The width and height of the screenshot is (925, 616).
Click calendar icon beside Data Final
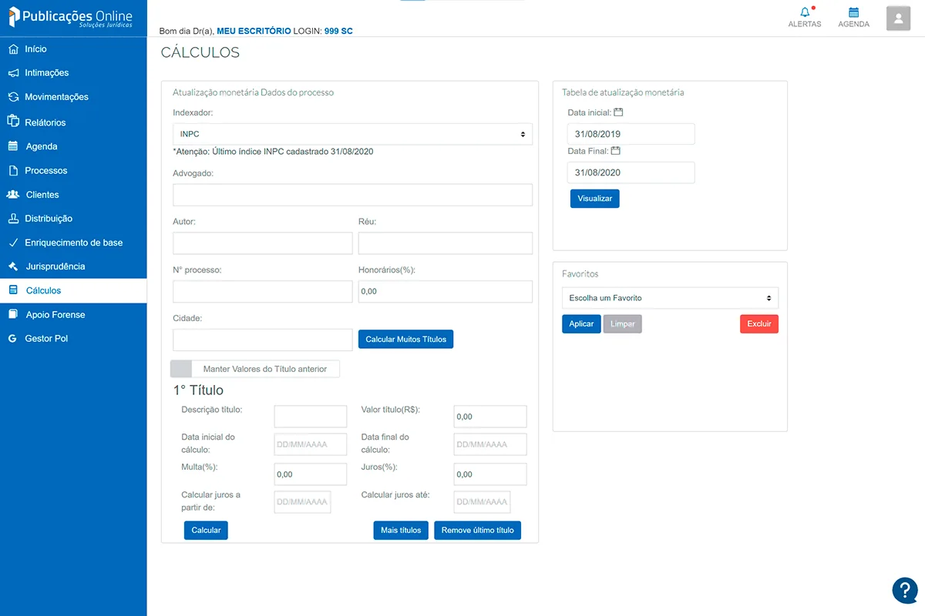[x=615, y=151]
